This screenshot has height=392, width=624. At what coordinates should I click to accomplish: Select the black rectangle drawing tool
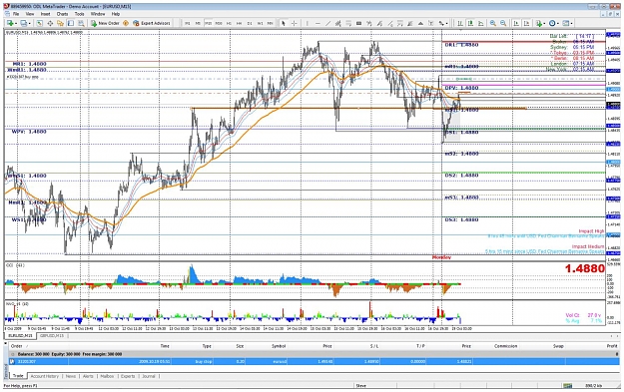click(358, 23)
